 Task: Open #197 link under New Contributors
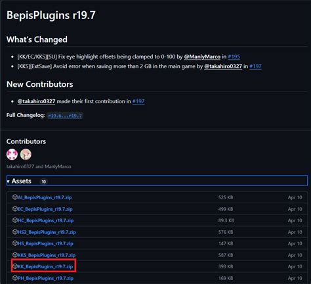coord(138,101)
